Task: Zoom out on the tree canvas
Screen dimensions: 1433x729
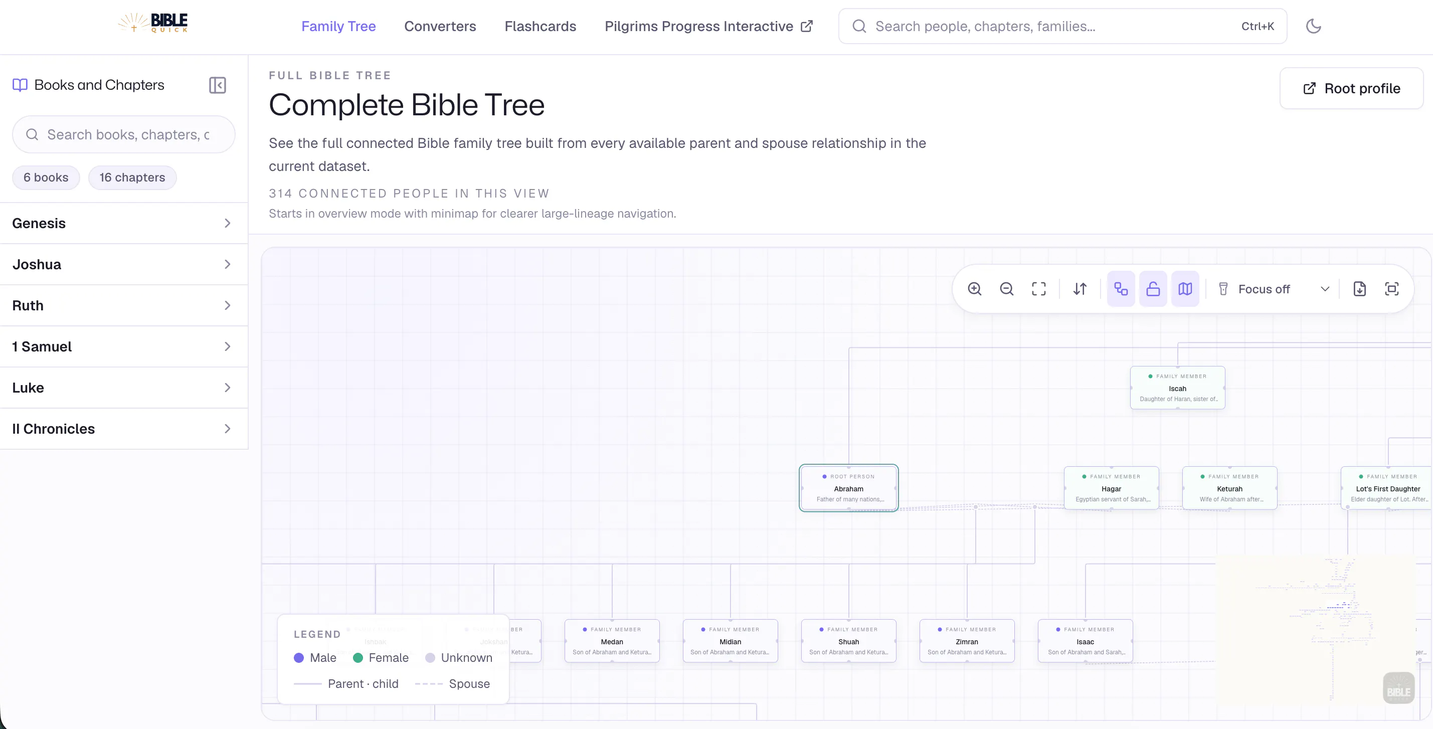Action: click(1007, 289)
